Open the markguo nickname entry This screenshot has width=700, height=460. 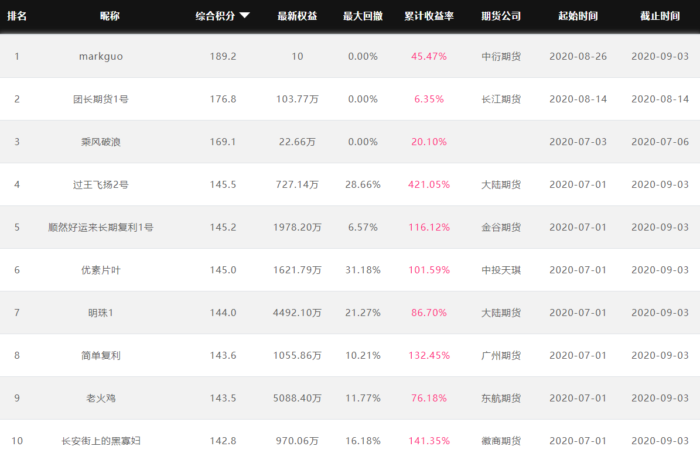101,57
